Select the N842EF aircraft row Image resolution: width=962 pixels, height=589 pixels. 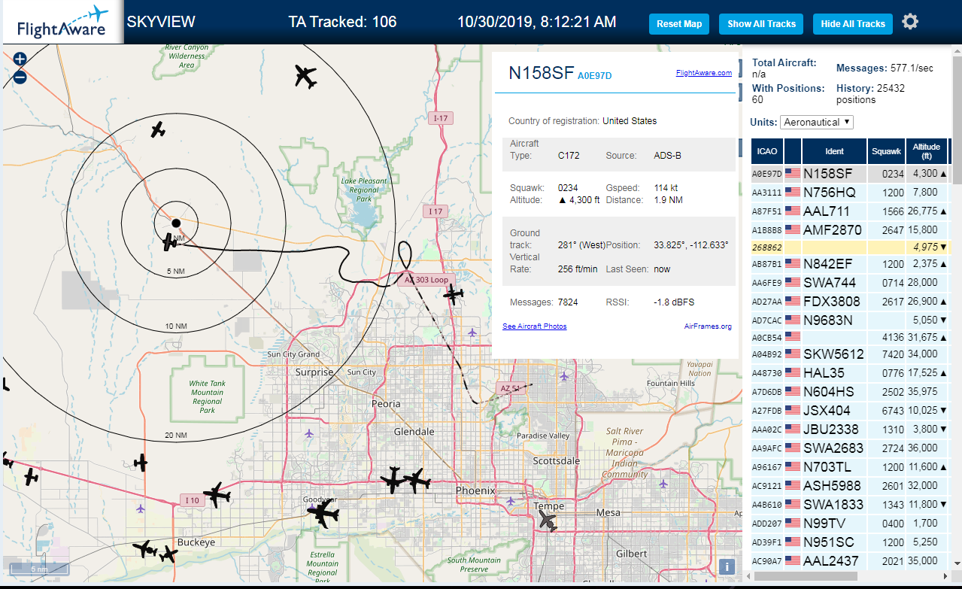pyautogui.click(x=851, y=264)
